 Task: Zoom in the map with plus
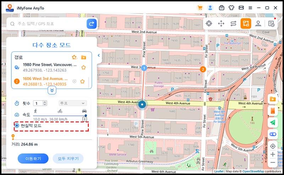273,154
